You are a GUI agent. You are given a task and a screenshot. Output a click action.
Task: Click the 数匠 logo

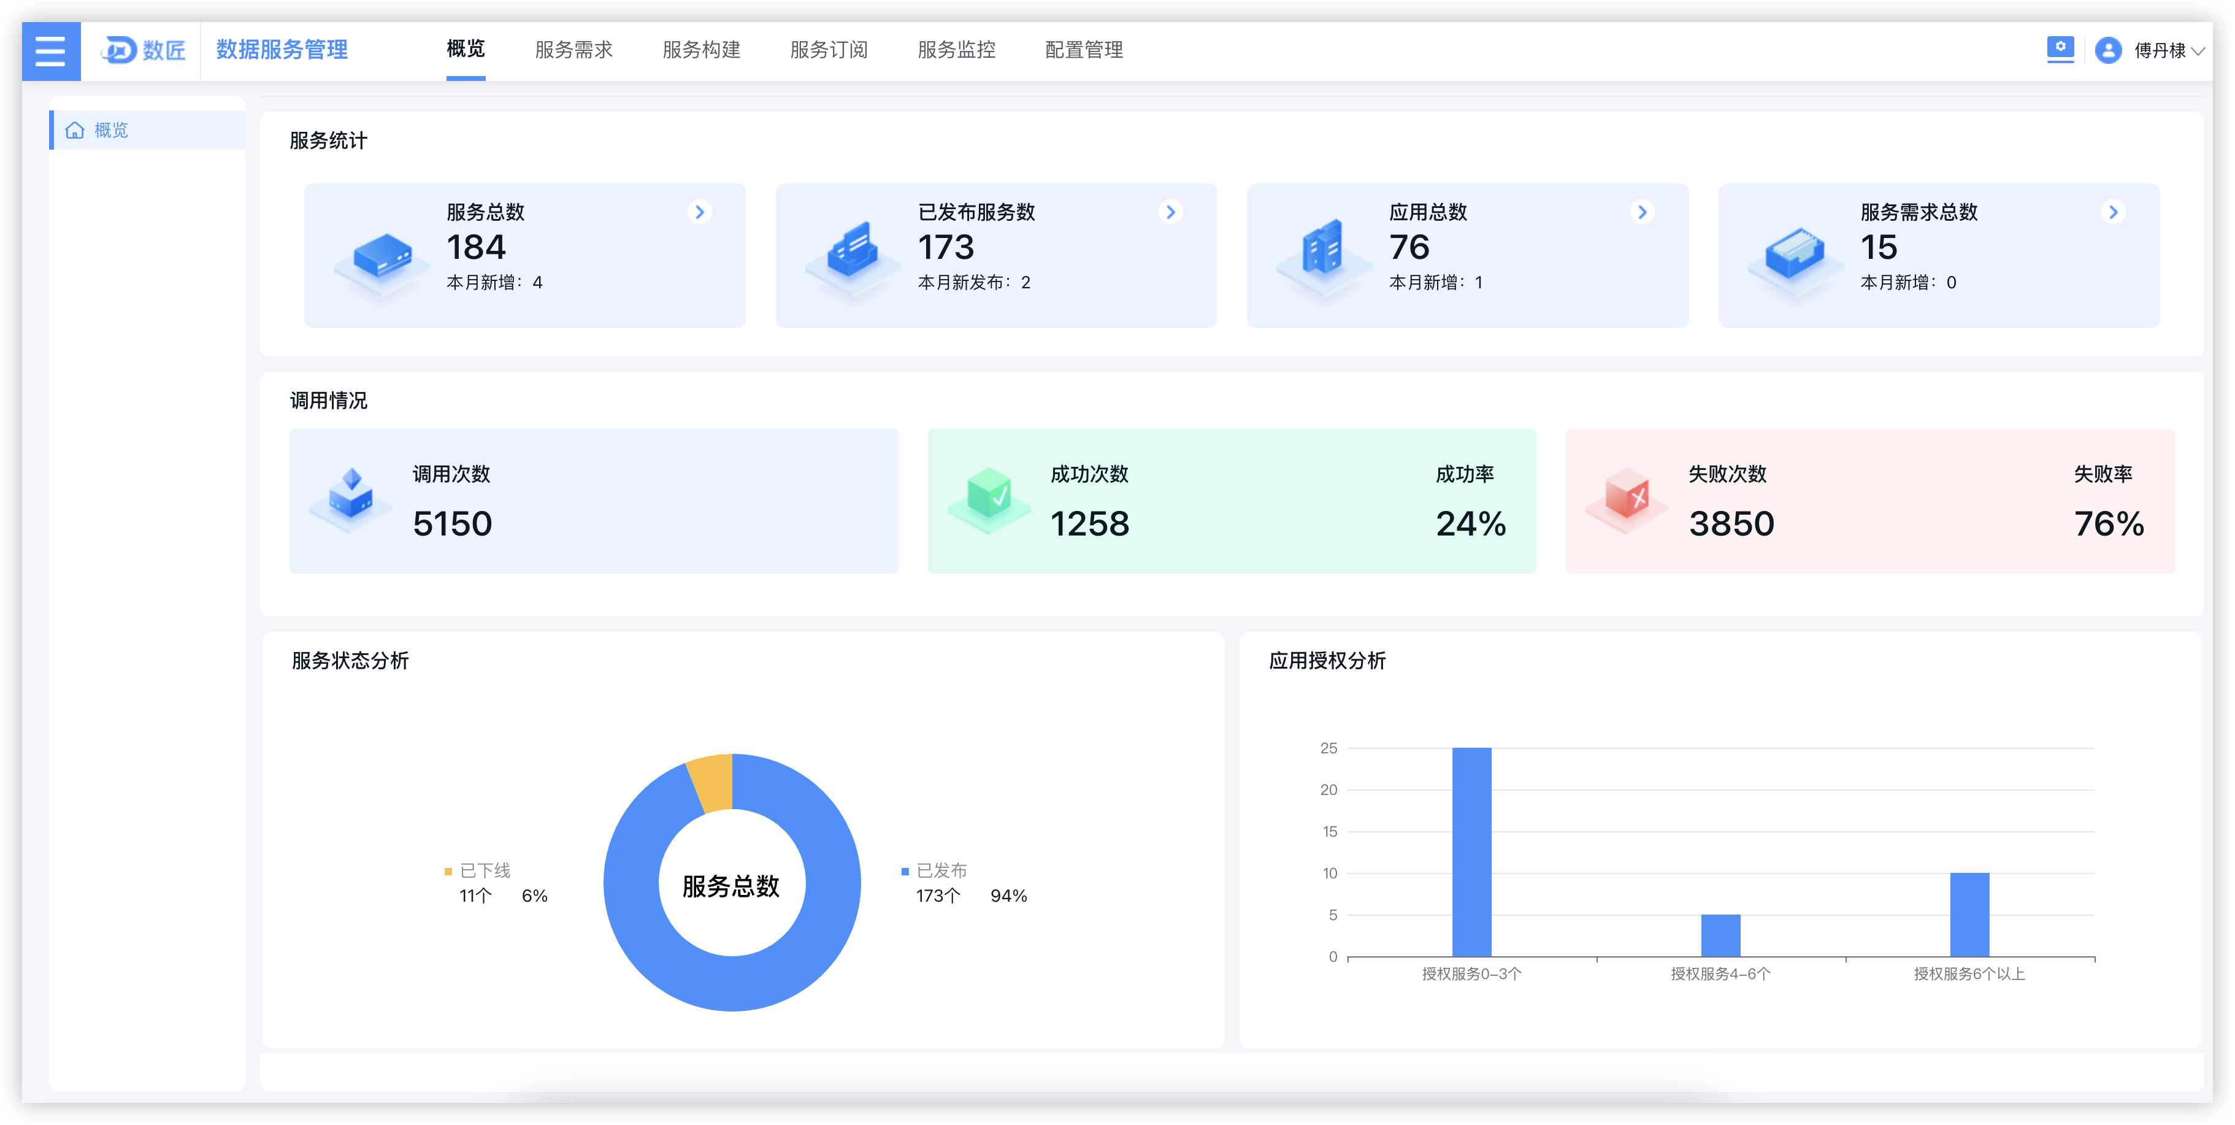pos(143,50)
